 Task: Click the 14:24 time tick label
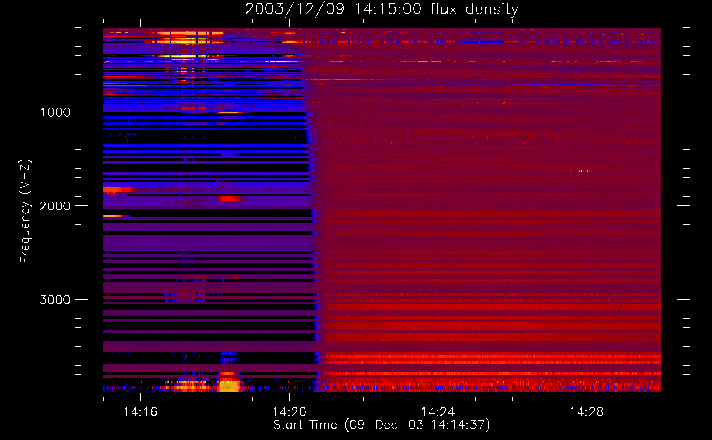[438, 412]
